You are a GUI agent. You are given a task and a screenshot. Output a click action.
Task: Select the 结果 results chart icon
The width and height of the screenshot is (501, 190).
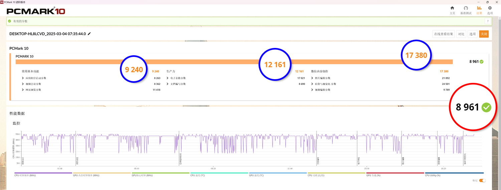coord(479,8)
